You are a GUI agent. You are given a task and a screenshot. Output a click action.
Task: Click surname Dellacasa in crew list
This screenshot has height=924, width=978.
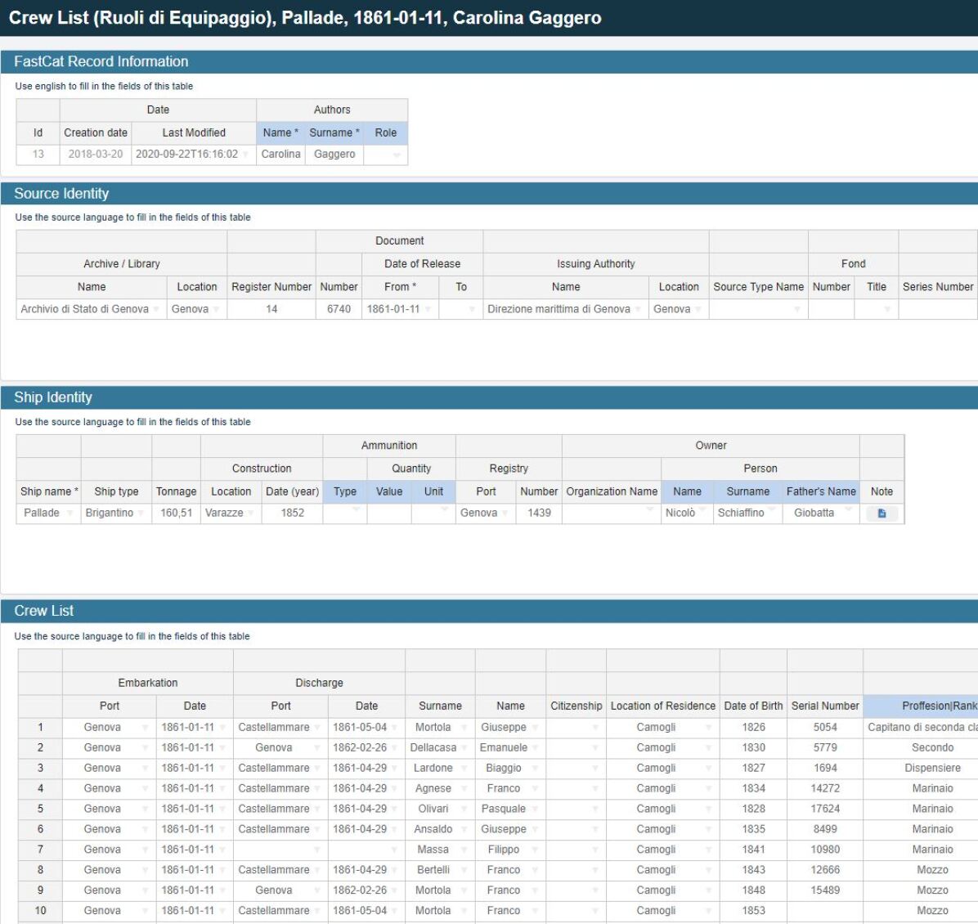pyautogui.click(x=433, y=747)
